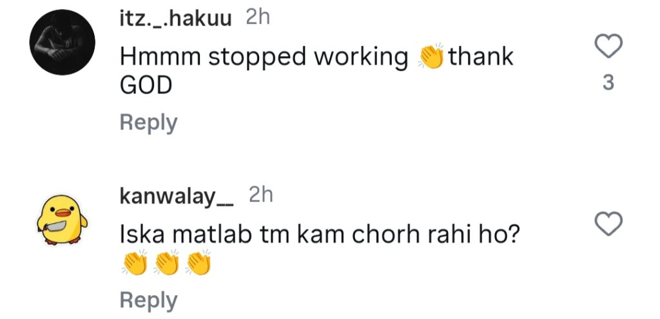Screen dimensions: 660x319
Task: Click the 2h timestamp beside kanwalay__
Action: [261, 195]
